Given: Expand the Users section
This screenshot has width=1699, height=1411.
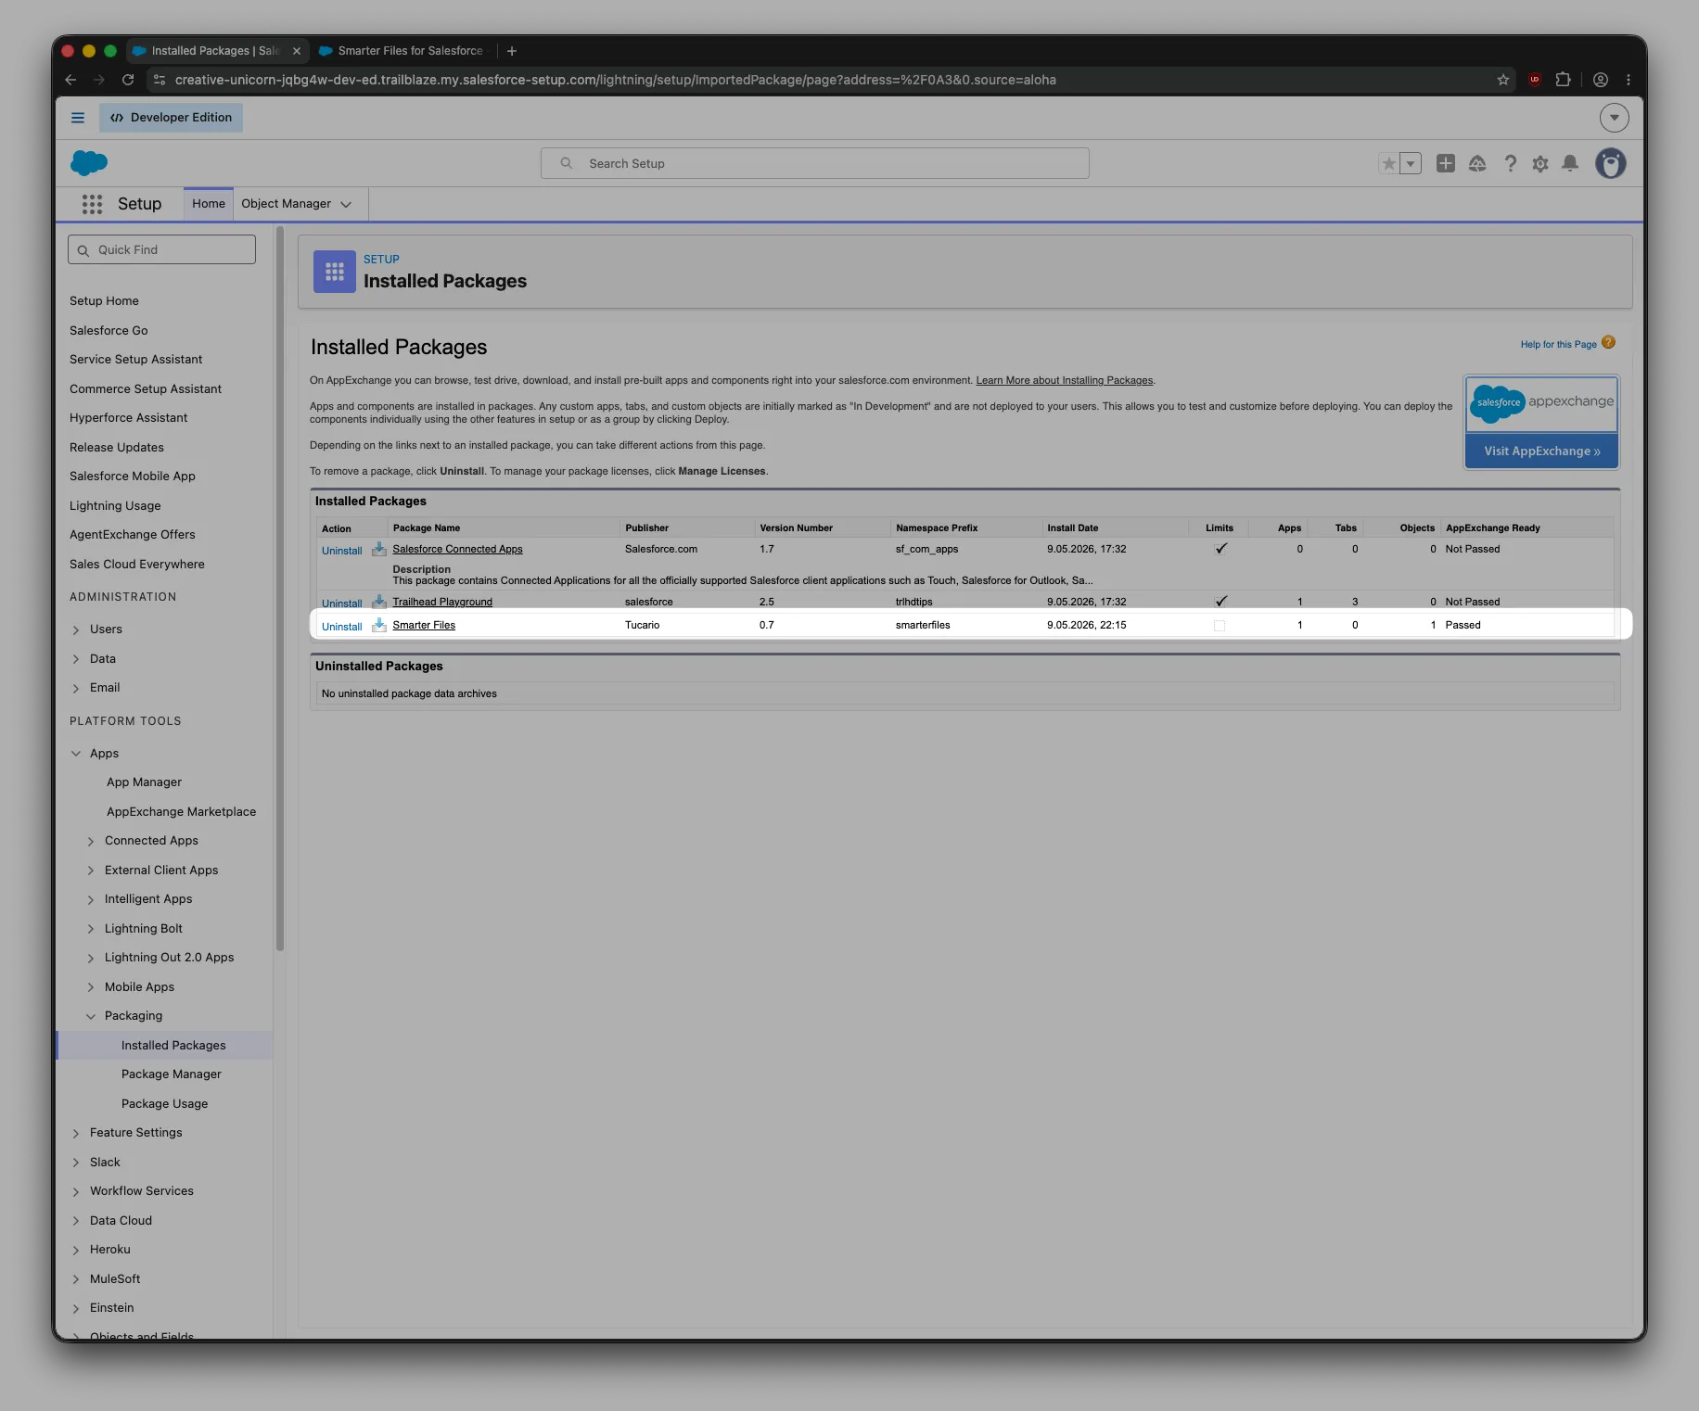Looking at the screenshot, I should tap(76, 629).
